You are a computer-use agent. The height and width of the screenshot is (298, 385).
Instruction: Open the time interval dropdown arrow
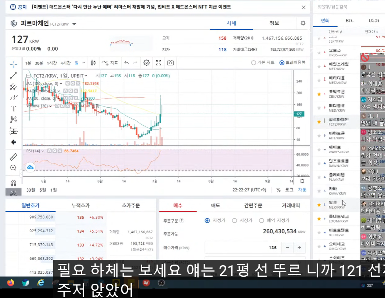tap(84, 63)
